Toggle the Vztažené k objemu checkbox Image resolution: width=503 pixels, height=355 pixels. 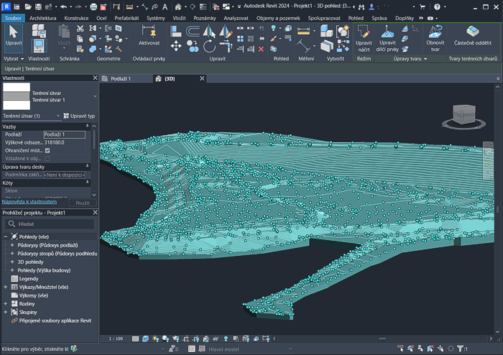tap(47, 159)
